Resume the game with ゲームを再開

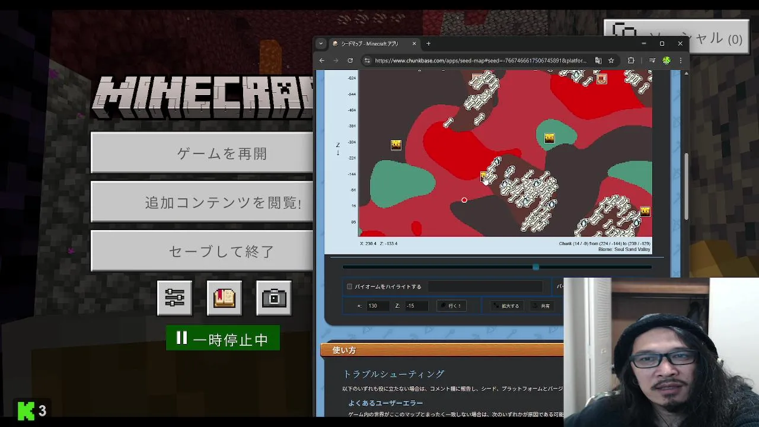pos(202,153)
